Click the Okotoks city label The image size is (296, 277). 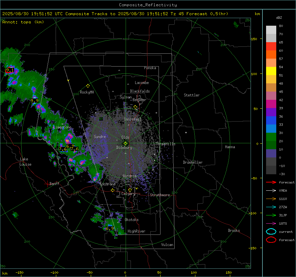(132, 220)
